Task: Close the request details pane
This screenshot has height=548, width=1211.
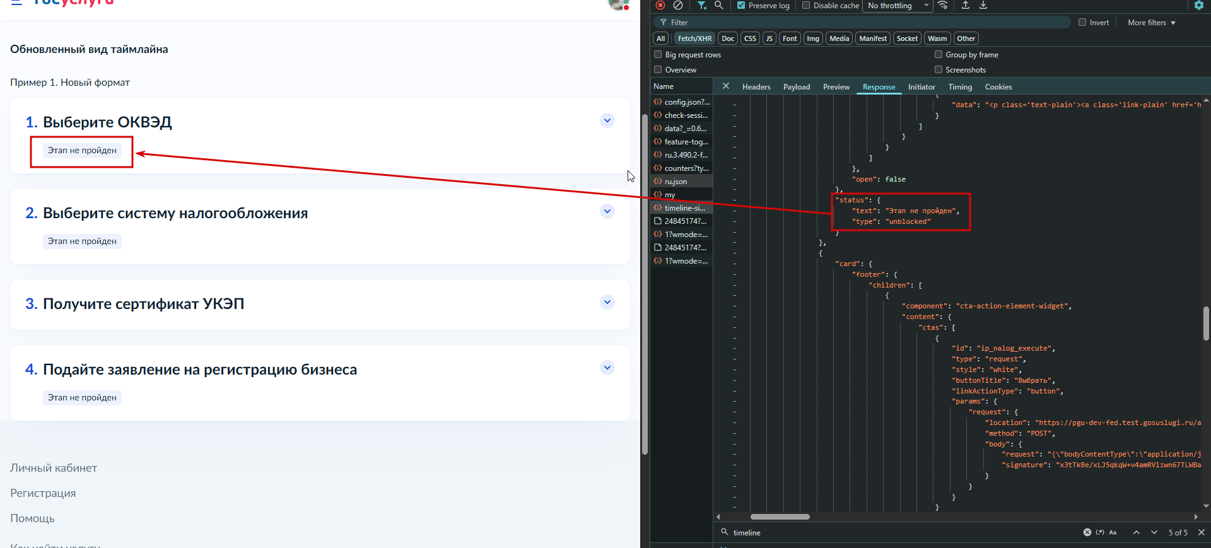Action: click(726, 86)
